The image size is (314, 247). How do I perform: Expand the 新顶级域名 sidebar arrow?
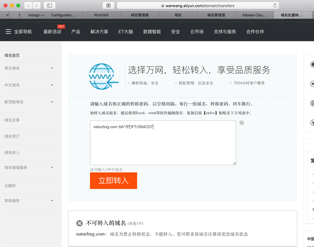tap(52, 102)
